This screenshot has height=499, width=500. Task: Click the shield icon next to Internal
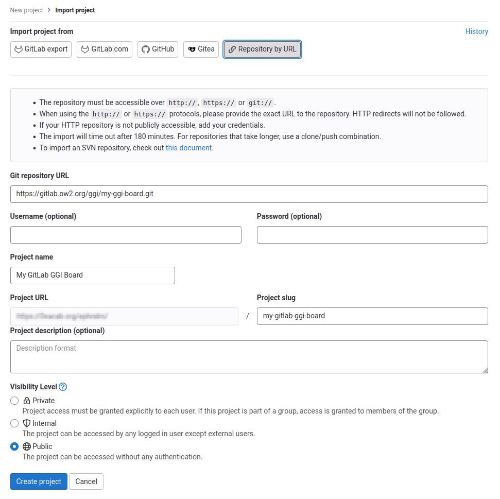pos(26,423)
